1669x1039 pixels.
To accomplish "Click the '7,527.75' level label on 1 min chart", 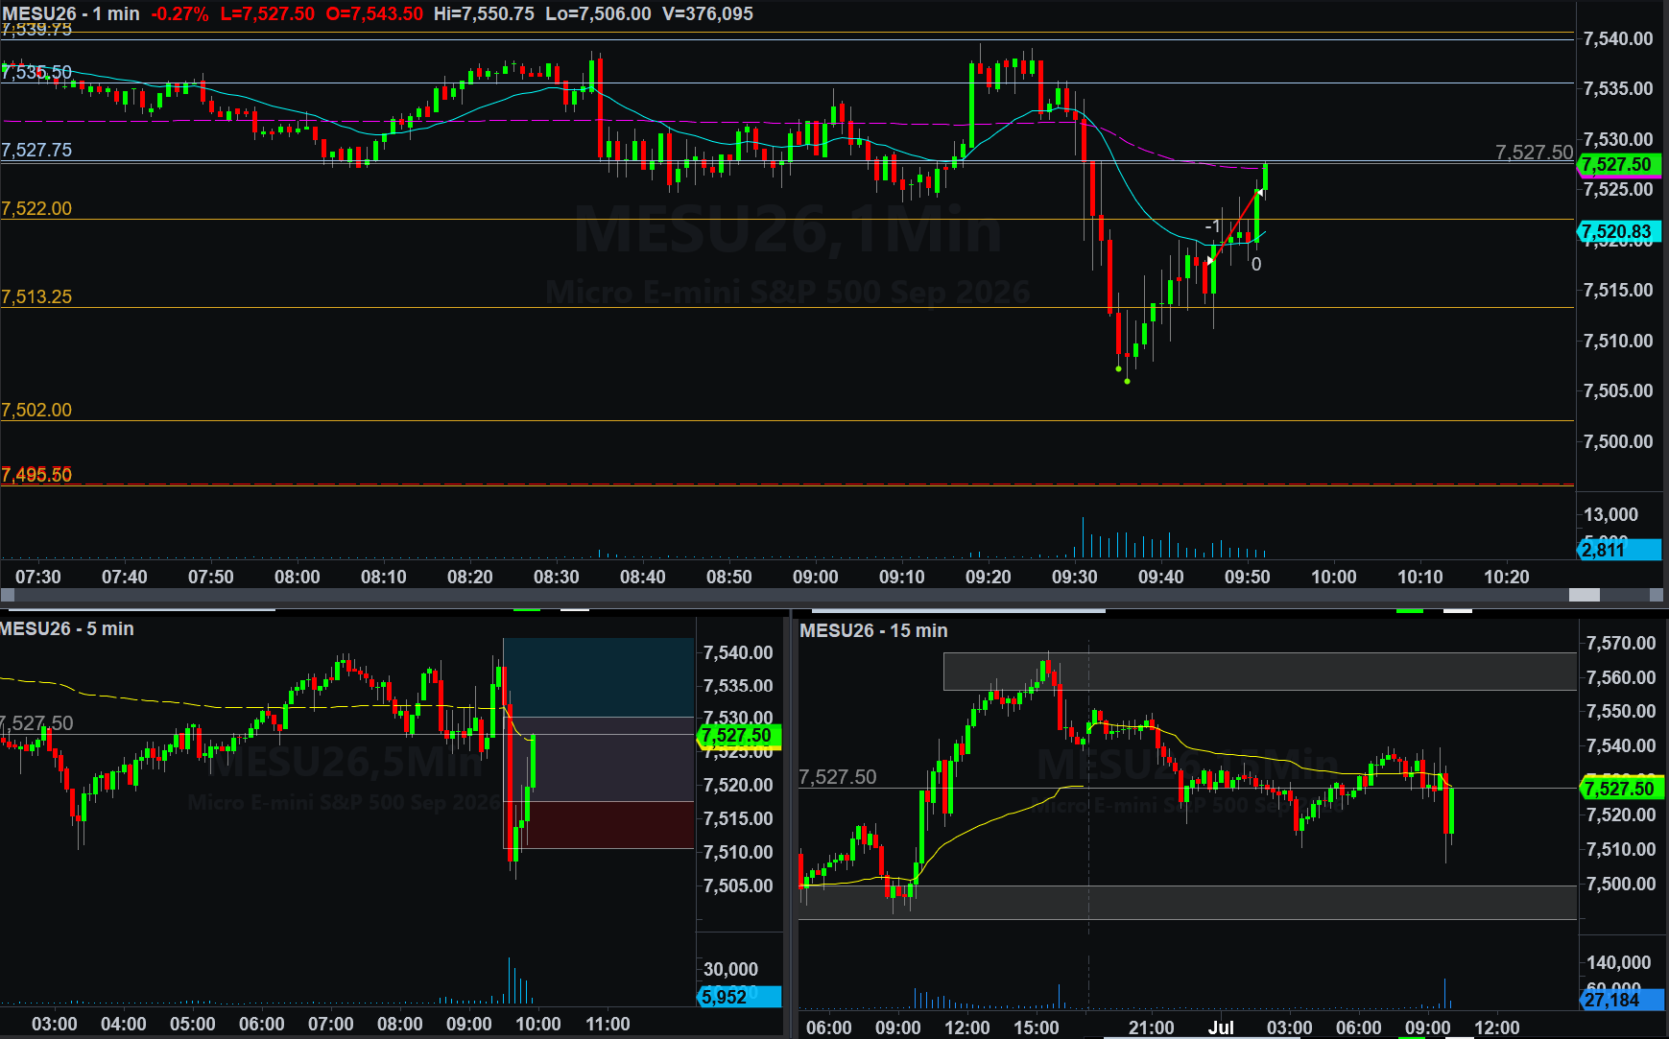I will 36,150.
